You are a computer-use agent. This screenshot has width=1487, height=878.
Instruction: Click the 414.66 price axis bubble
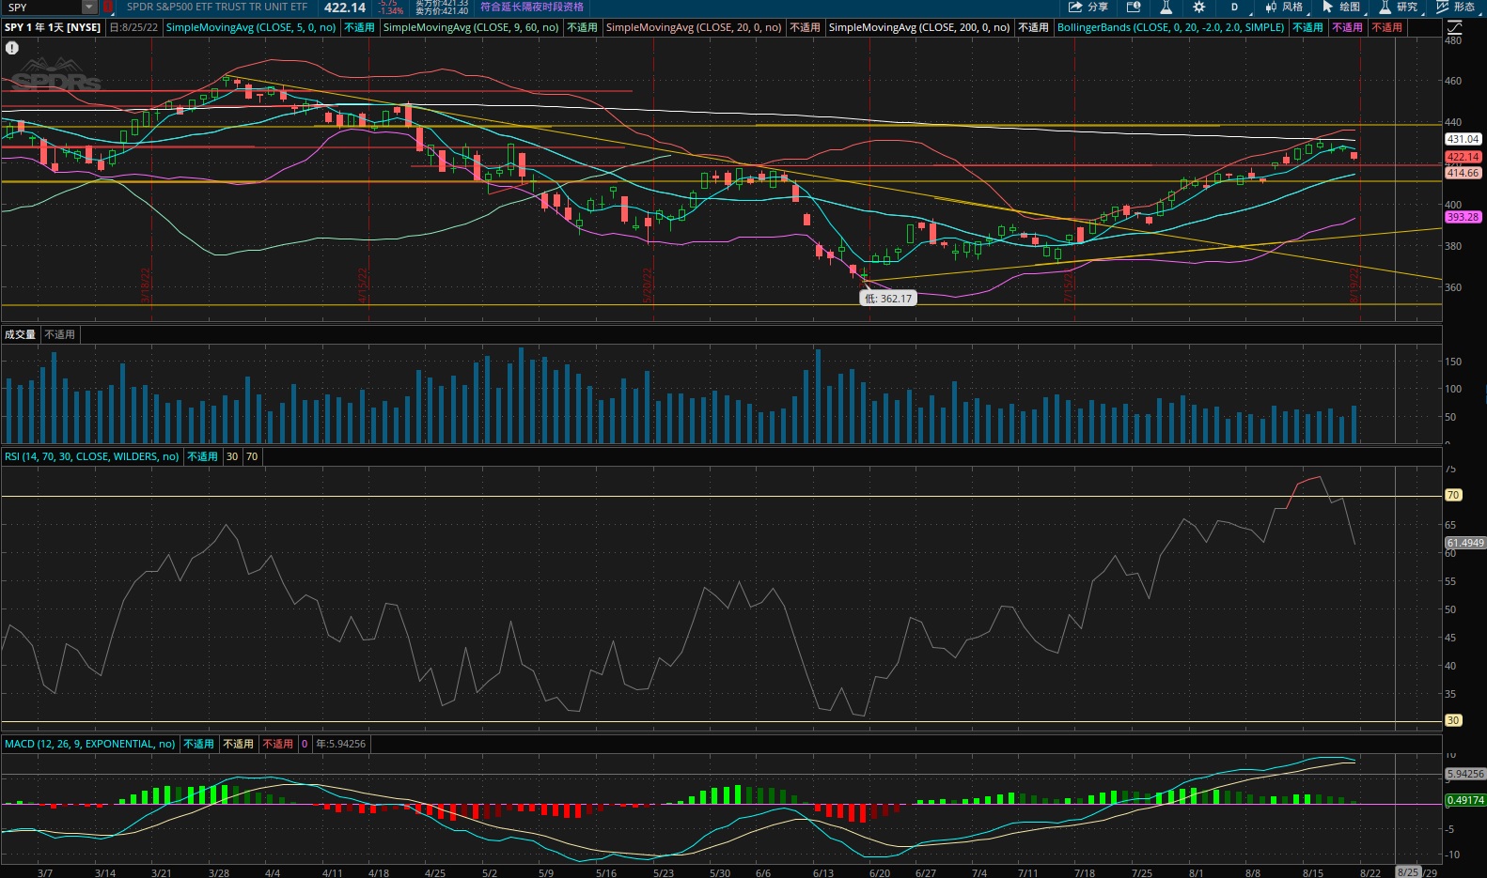(x=1463, y=173)
